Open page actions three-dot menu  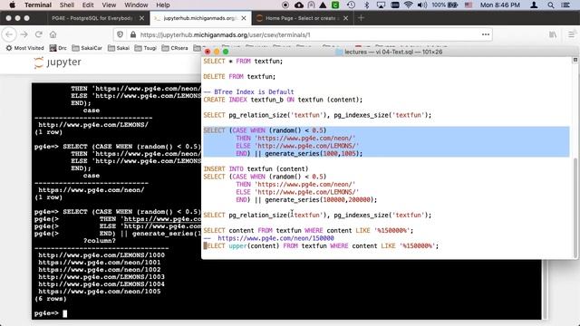pyautogui.click(x=486, y=34)
